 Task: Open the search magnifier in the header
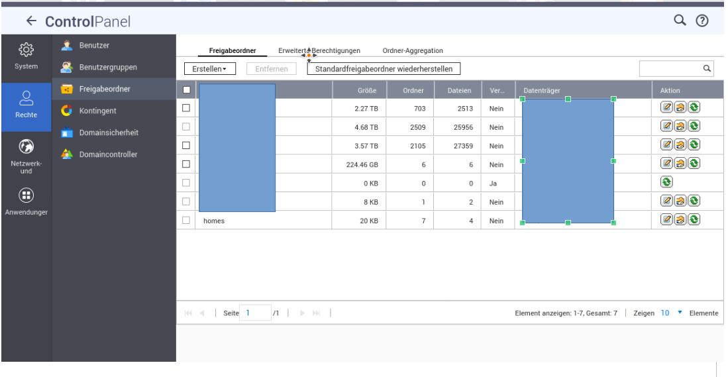(680, 20)
